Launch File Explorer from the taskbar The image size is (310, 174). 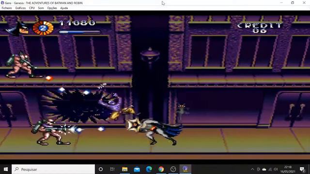click(x=124, y=169)
